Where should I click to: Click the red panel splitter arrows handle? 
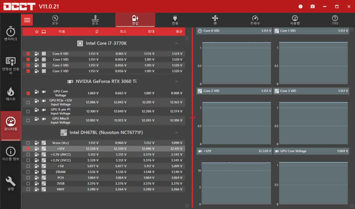coord(193,117)
